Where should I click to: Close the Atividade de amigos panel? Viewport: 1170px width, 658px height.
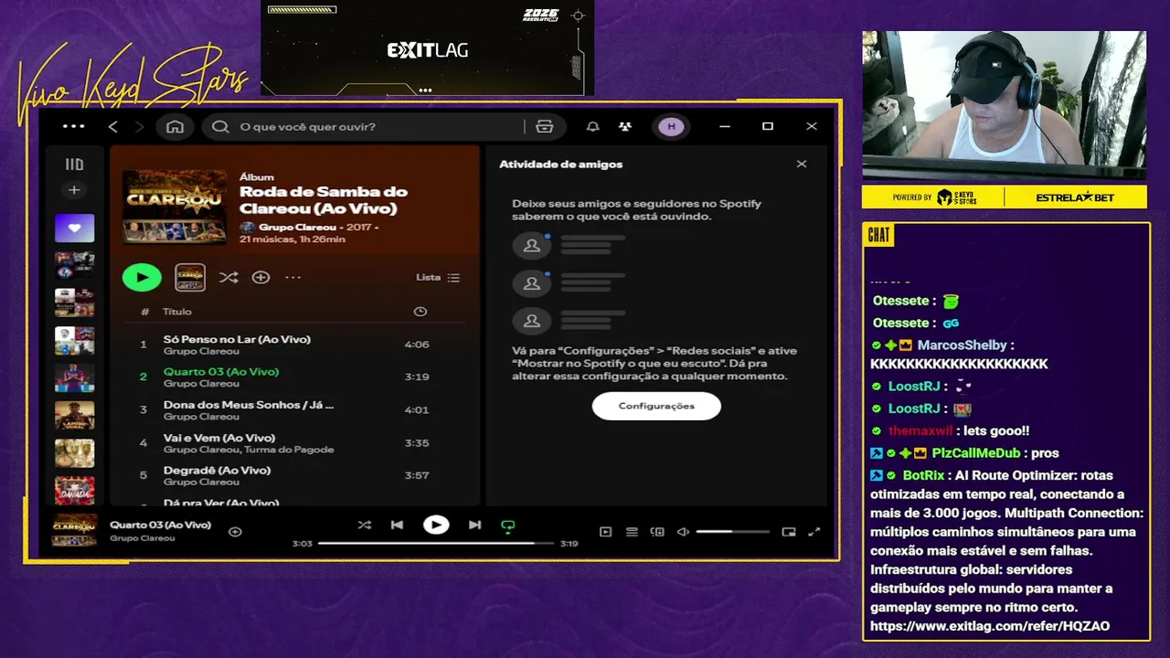tap(802, 164)
